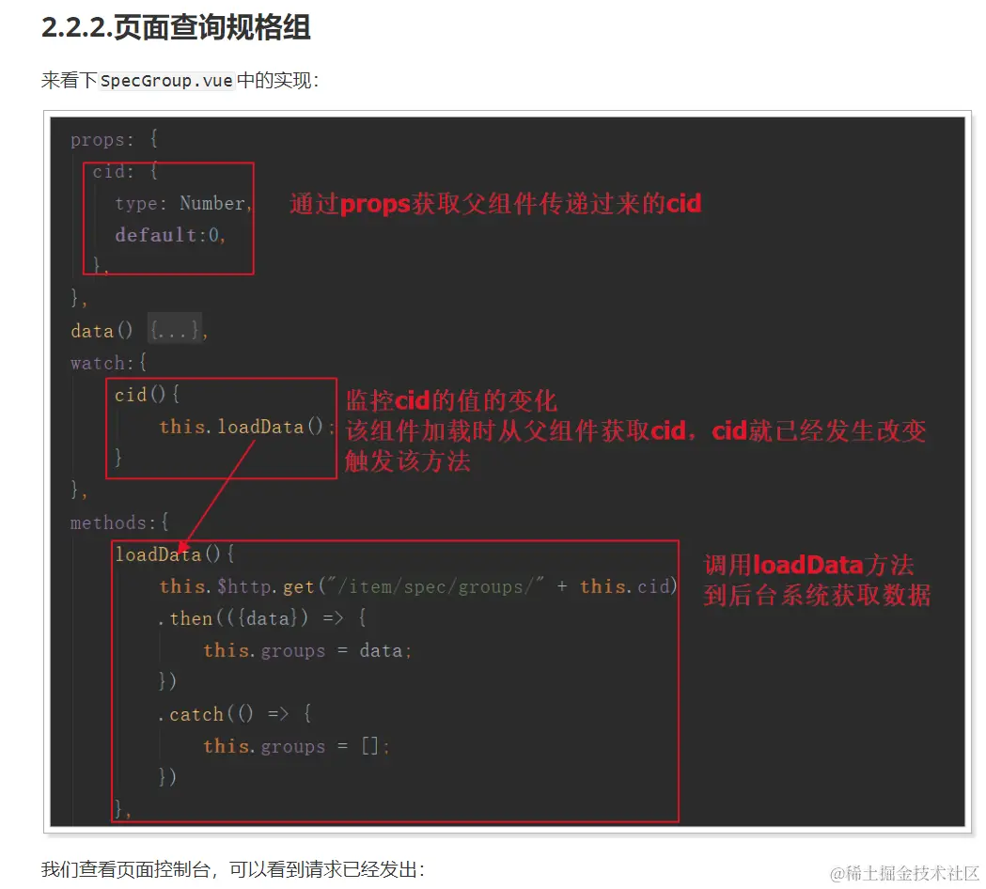Click the "data()" code text
Screen dimensions: 986x889
click(x=102, y=331)
